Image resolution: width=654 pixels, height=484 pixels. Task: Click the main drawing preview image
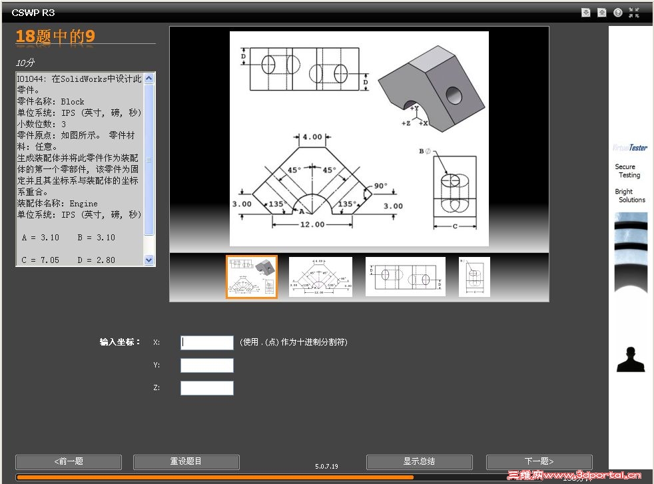[359, 139]
